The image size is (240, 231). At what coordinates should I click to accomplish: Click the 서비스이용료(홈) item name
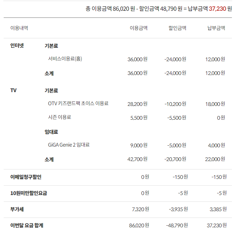click(x=65, y=59)
